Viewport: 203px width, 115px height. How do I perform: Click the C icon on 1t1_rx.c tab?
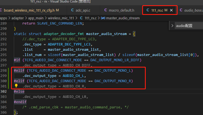tap(148, 10)
